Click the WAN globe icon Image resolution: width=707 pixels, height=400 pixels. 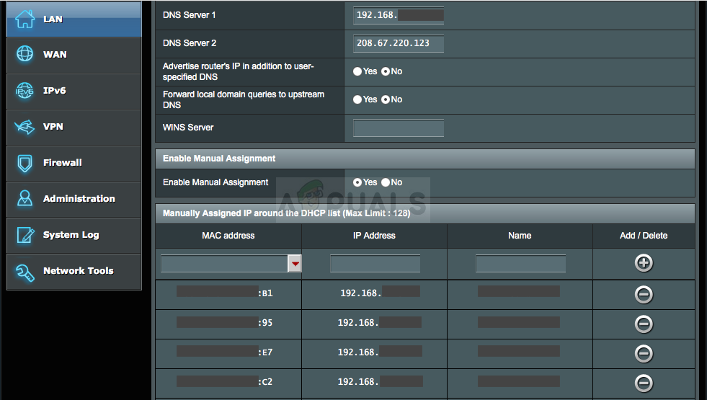pyautogui.click(x=25, y=54)
